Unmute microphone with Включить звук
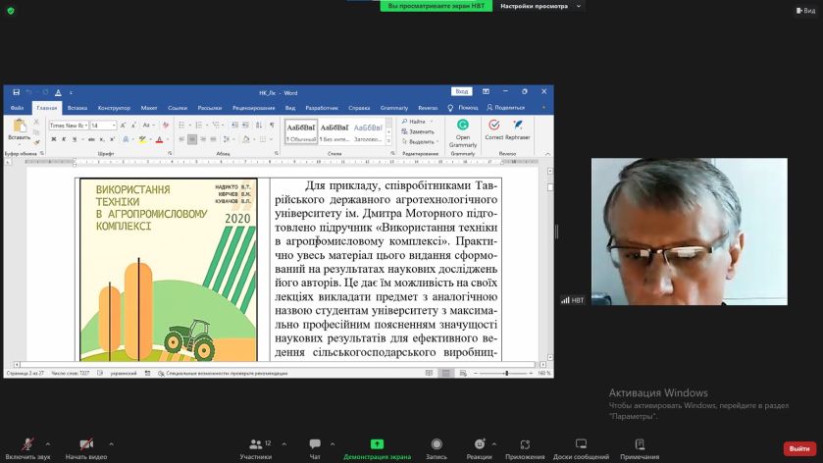The height and width of the screenshot is (463, 823). pos(27,445)
